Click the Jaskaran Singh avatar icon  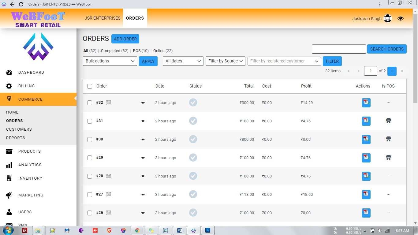point(388,19)
